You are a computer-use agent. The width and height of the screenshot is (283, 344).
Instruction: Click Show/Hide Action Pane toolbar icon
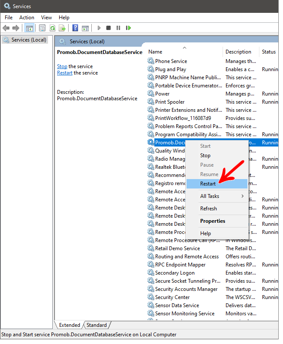pyautogui.click(x=85, y=28)
